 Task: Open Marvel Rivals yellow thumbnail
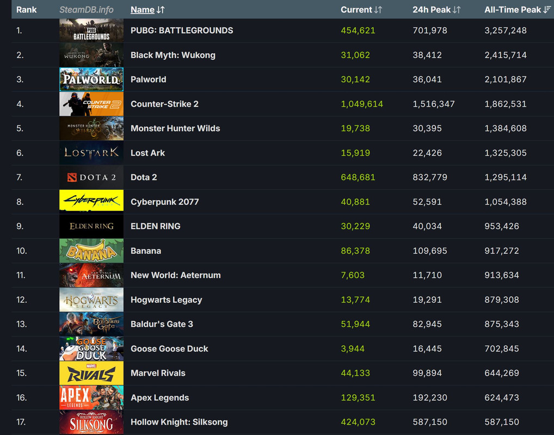click(91, 373)
